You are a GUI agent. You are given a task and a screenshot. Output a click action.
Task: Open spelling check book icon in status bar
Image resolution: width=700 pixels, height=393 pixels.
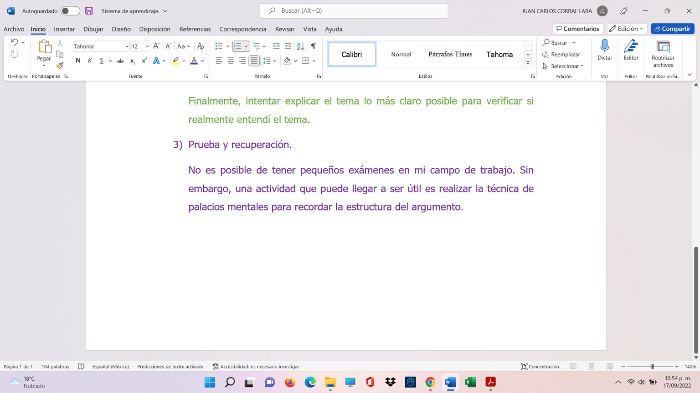(x=81, y=367)
